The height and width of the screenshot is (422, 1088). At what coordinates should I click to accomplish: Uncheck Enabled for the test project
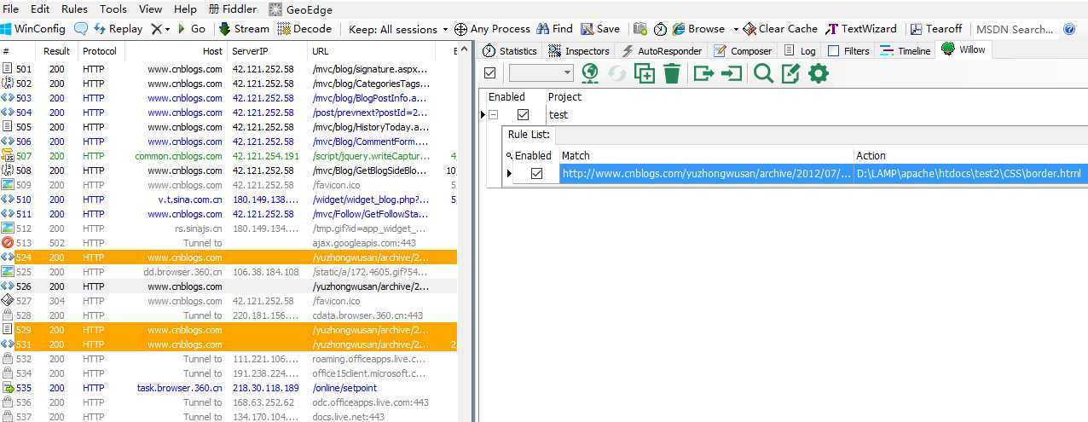523,114
